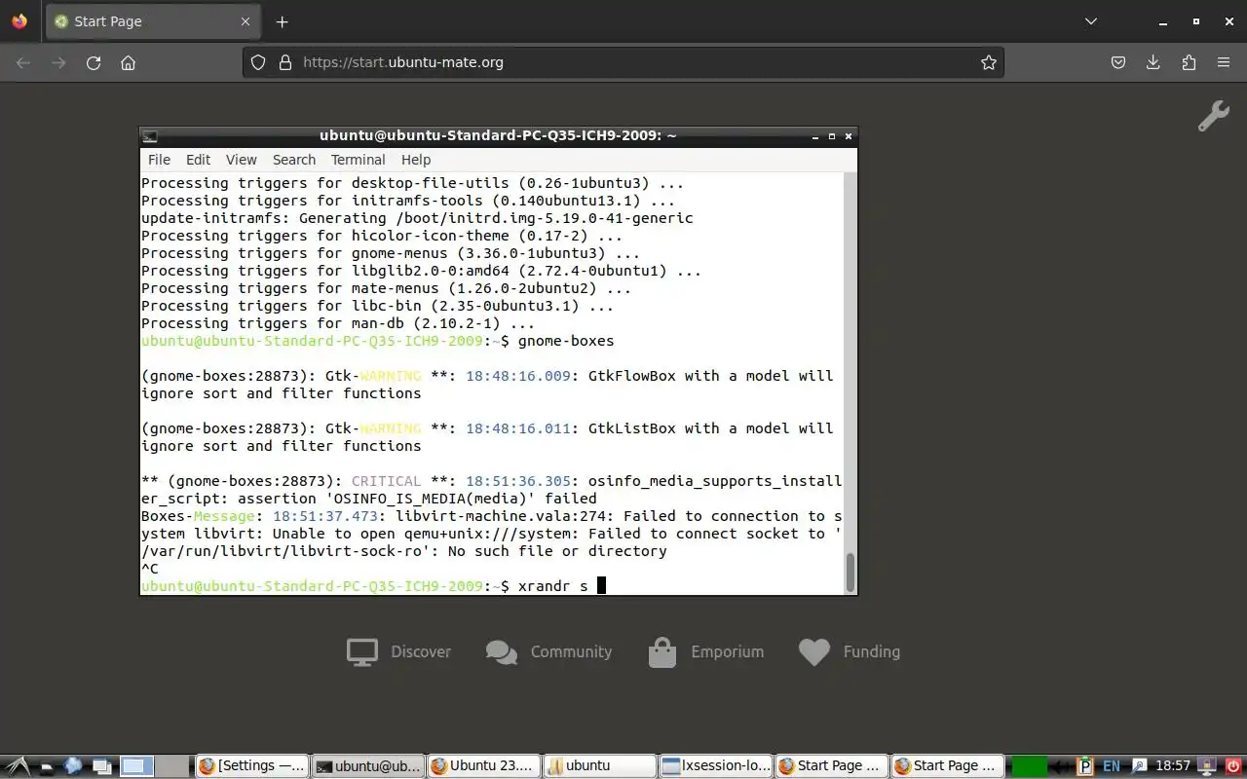Launch web browser globe from panel
Screen dimensions: 1247x779
(x=73, y=766)
